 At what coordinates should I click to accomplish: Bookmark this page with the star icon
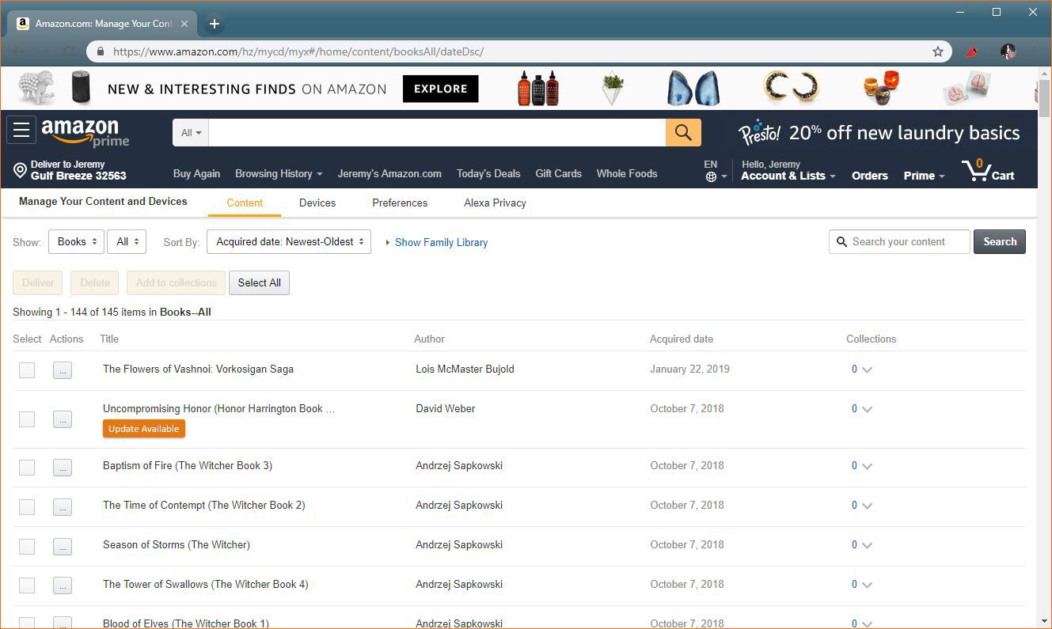click(x=938, y=51)
